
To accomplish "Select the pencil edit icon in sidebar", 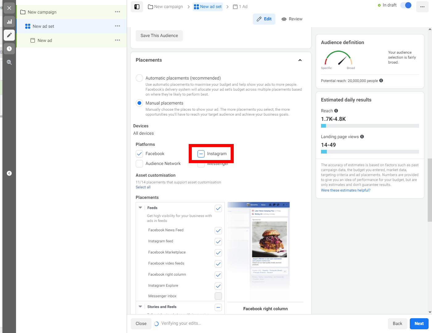I will (x=9, y=35).
